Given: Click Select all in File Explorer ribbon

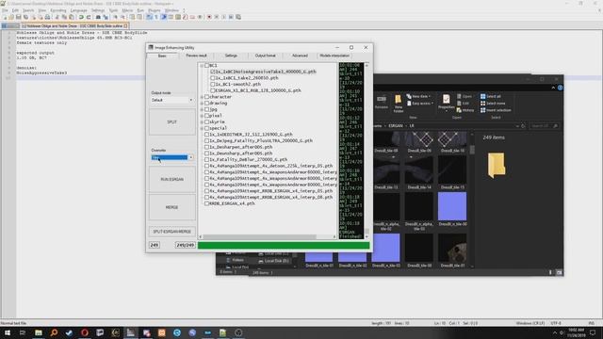Looking at the screenshot, I should click(491, 96).
